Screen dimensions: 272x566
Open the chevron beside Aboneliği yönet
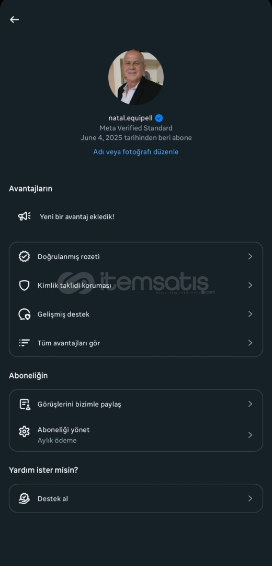point(250,435)
